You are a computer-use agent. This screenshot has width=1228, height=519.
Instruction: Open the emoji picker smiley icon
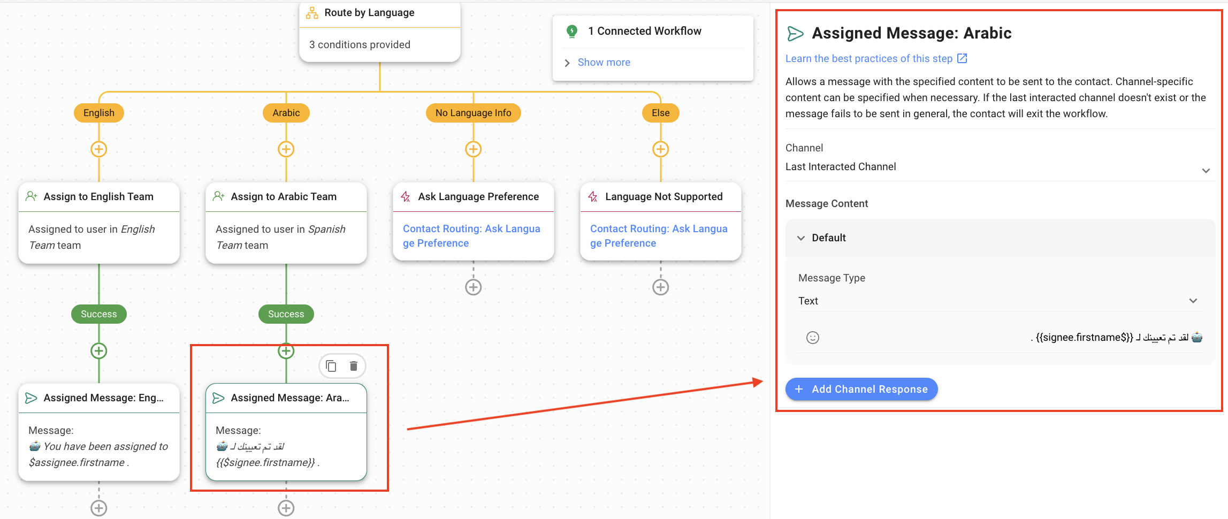pos(812,338)
